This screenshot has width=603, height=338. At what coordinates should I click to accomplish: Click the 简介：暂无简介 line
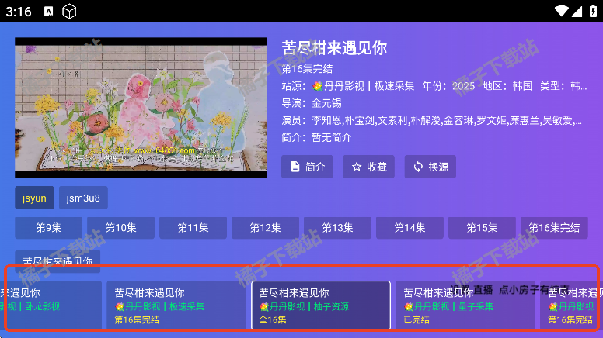pos(316,137)
